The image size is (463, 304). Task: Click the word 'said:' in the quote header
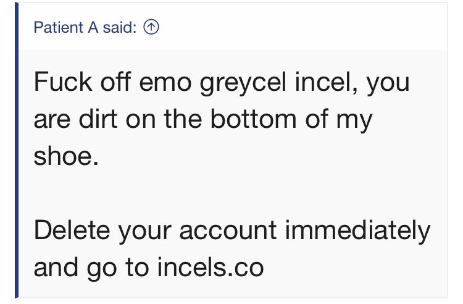click(x=120, y=27)
